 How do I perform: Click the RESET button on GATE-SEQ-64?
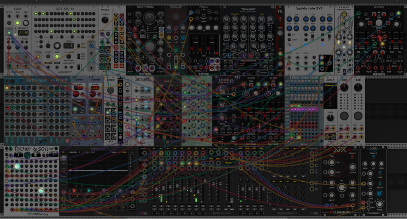[48, 56]
